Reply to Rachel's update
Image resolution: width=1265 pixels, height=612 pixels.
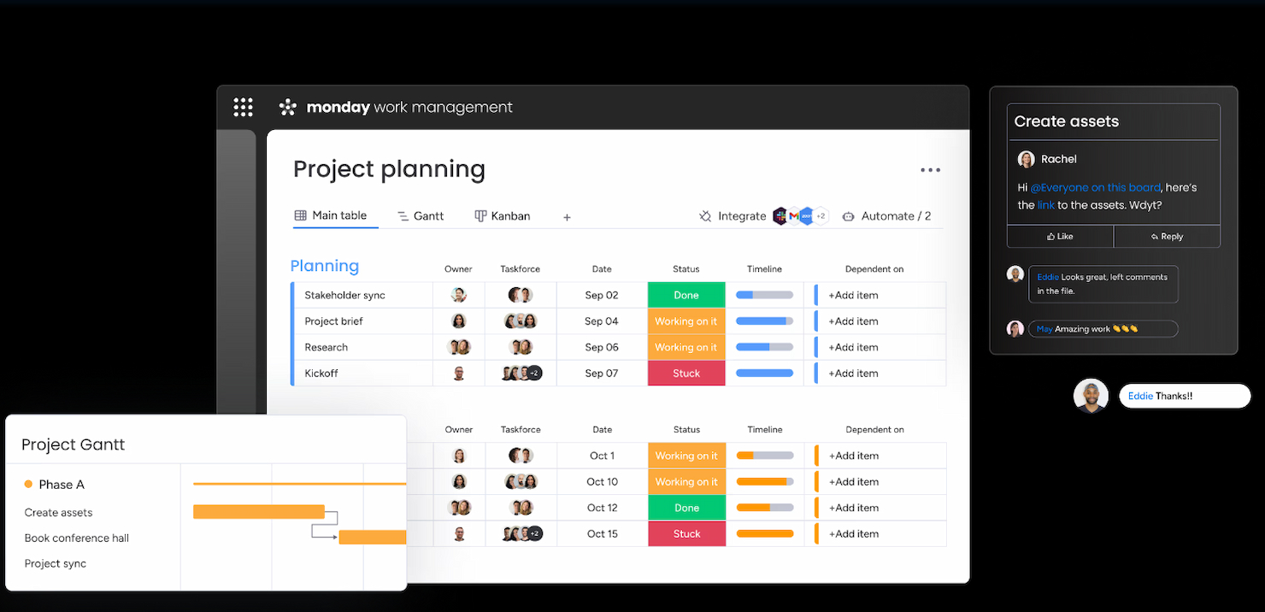1167,237
